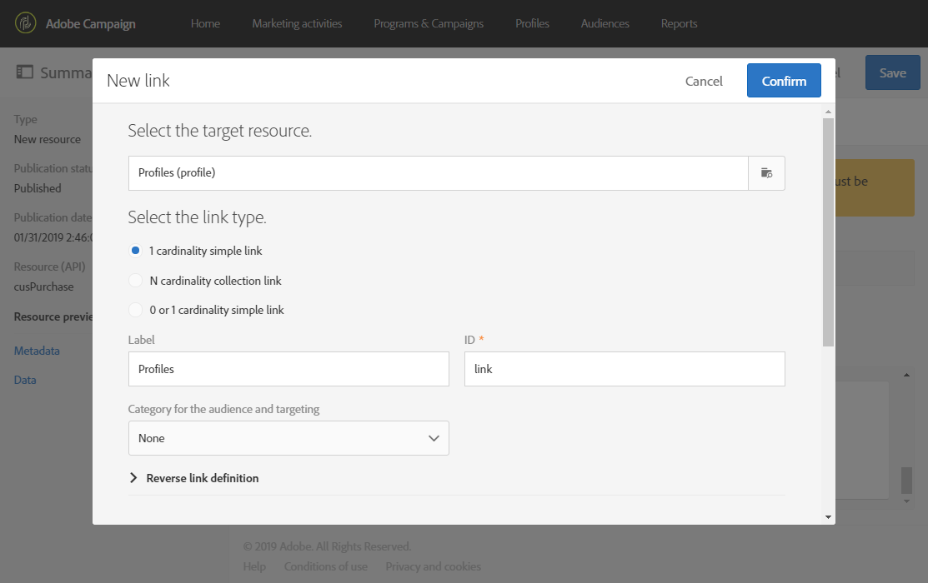Image resolution: width=928 pixels, height=583 pixels.
Task: Focus the ID input field
Action: pos(625,369)
